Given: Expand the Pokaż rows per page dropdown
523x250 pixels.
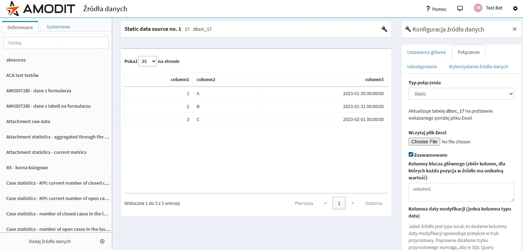Looking at the screenshot, I should [148, 61].
